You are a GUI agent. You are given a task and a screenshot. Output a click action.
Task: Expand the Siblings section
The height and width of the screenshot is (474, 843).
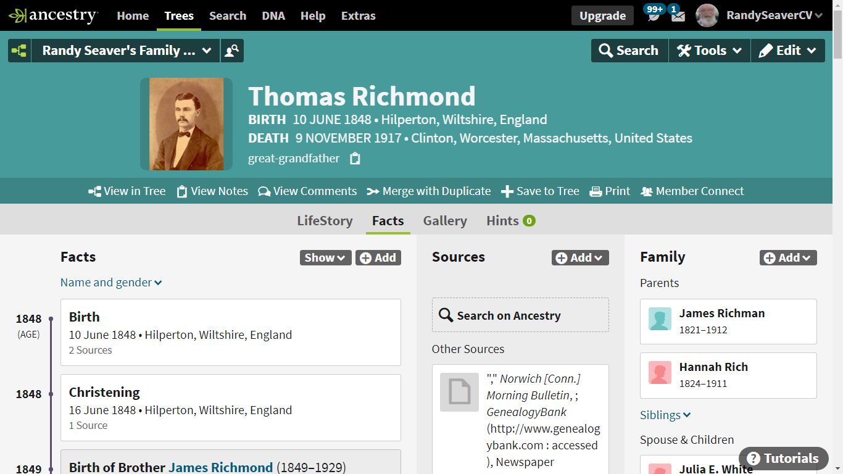click(x=665, y=415)
